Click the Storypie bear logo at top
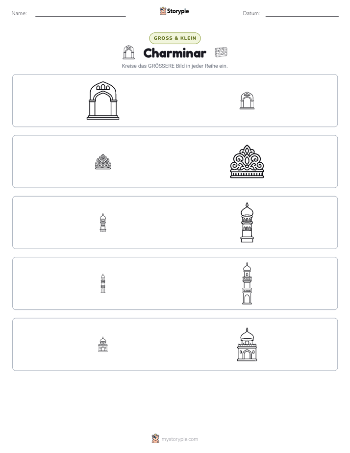 (163, 11)
